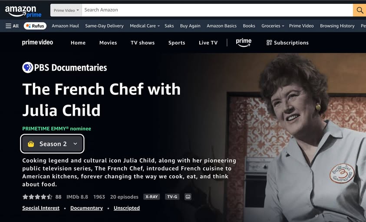Click the subtitles icon next to TV-G
The image size is (366, 222).
coord(188,197)
